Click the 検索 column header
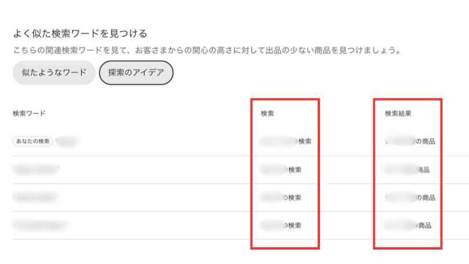469x264 pixels. [267, 114]
